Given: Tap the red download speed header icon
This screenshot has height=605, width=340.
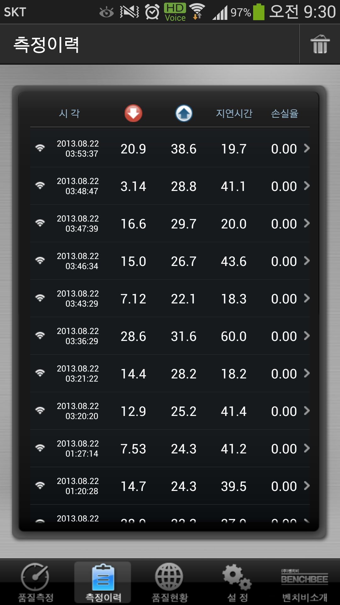Looking at the screenshot, I should 133,113.
